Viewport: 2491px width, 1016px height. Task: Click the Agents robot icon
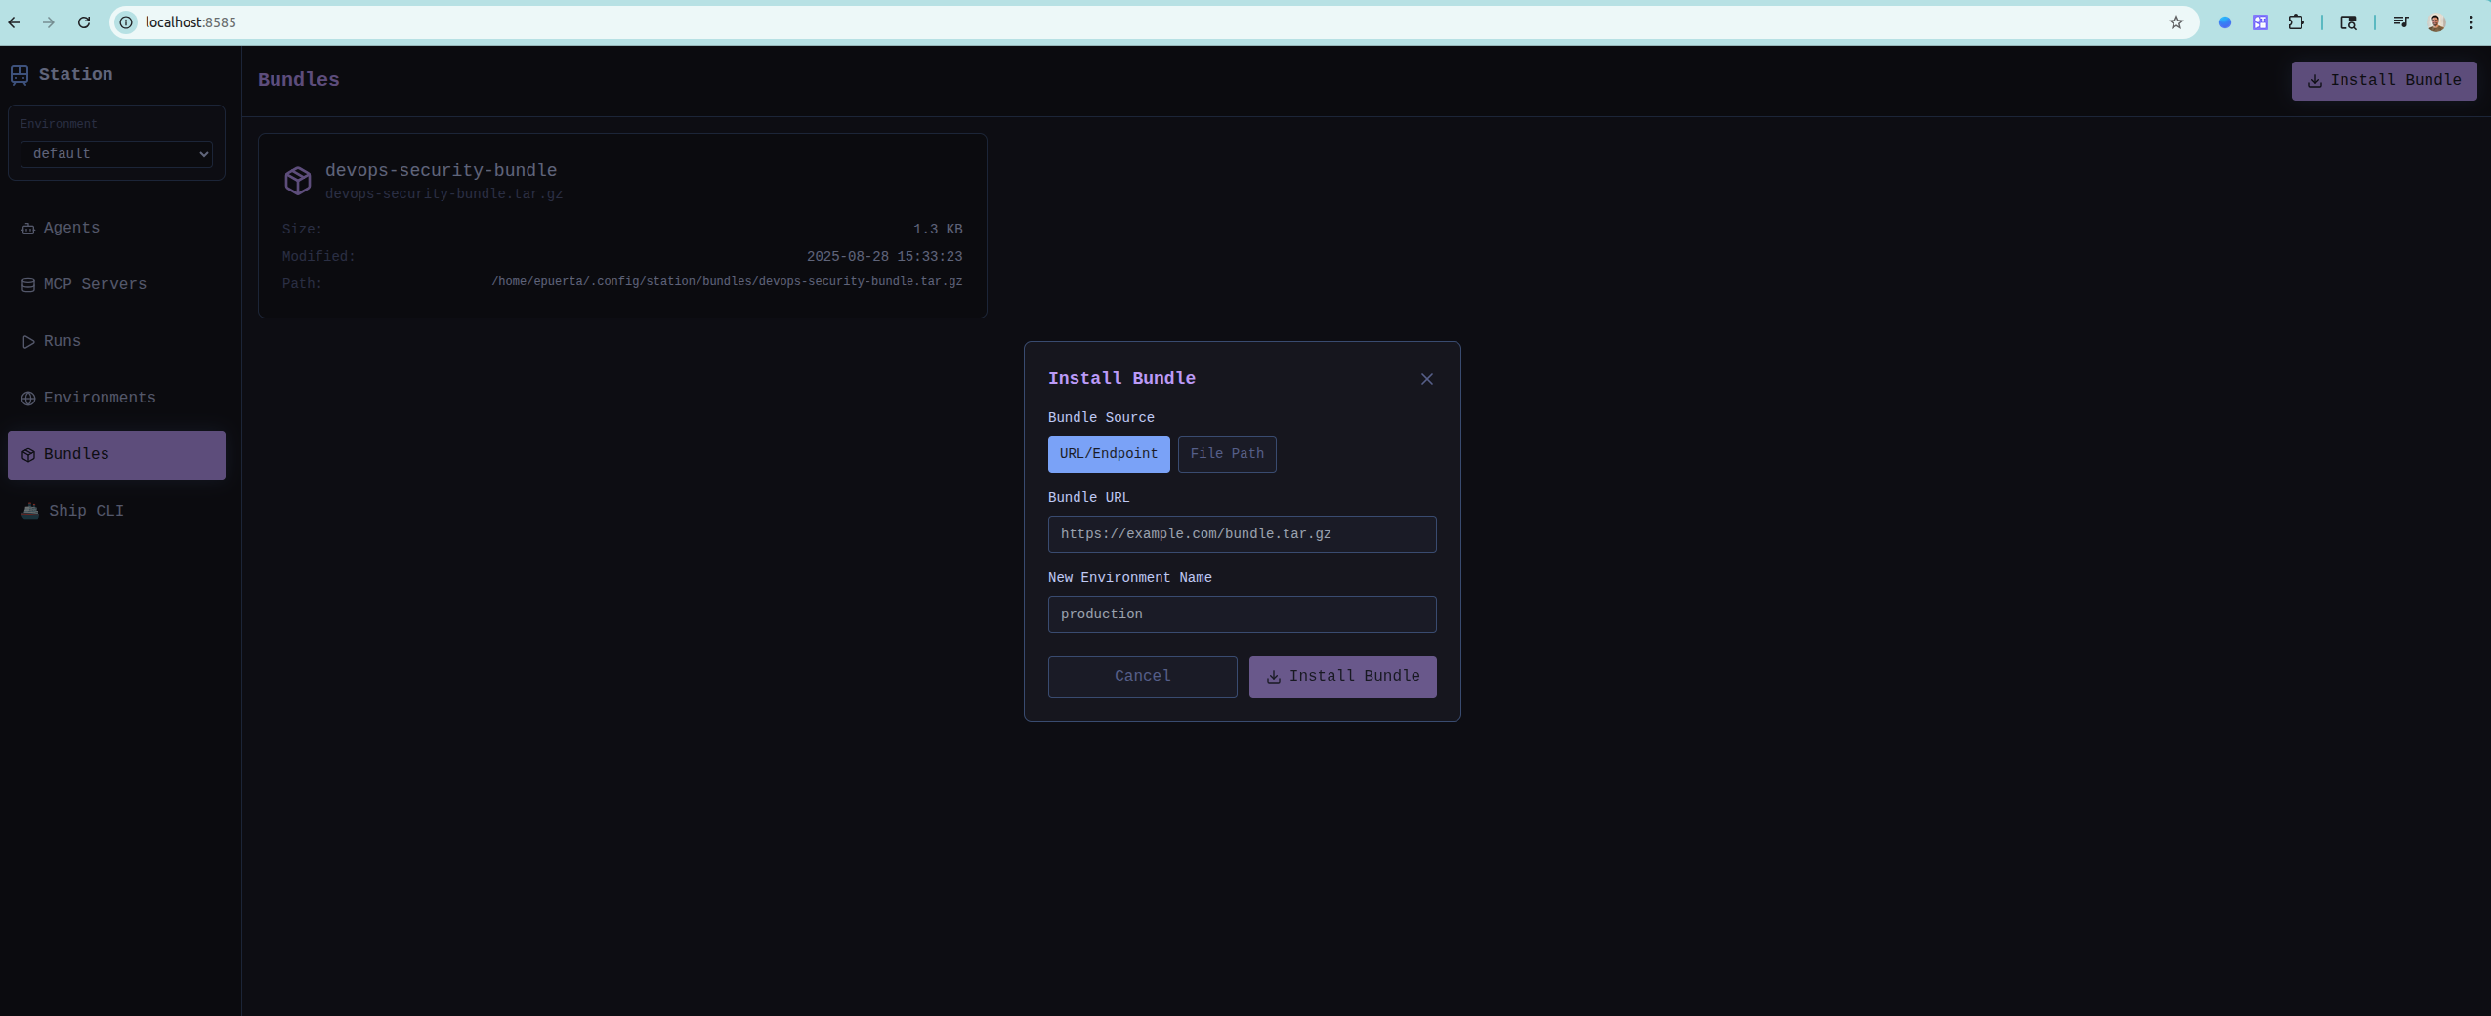pyautogui.click(x=28, y=229)
